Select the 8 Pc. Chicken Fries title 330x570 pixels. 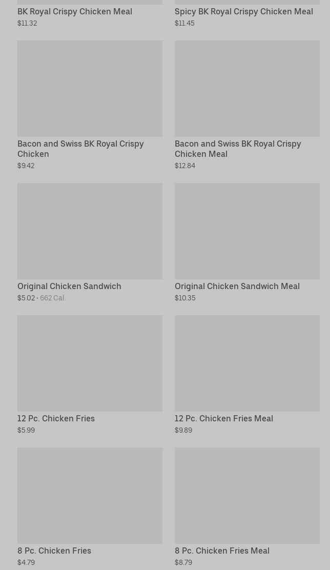[x=54, y=551]
